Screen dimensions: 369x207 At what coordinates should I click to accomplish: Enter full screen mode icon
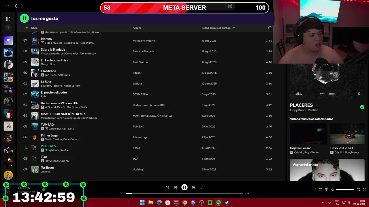(364, 189)
